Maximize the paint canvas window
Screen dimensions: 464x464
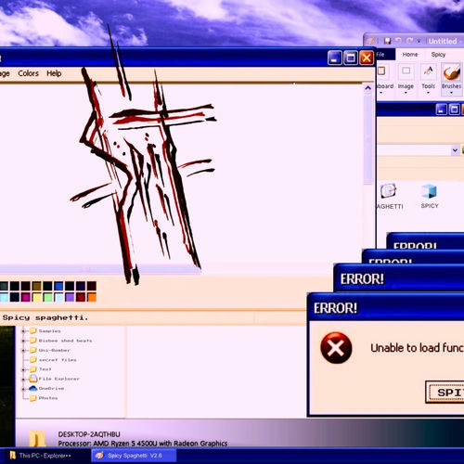(x=351, y=58)
